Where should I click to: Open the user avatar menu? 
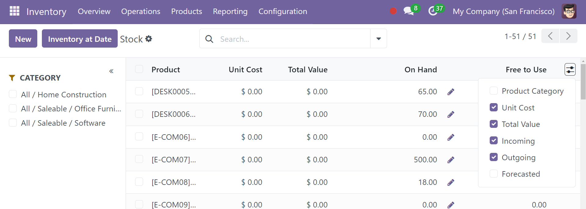[x=569, y=11]
